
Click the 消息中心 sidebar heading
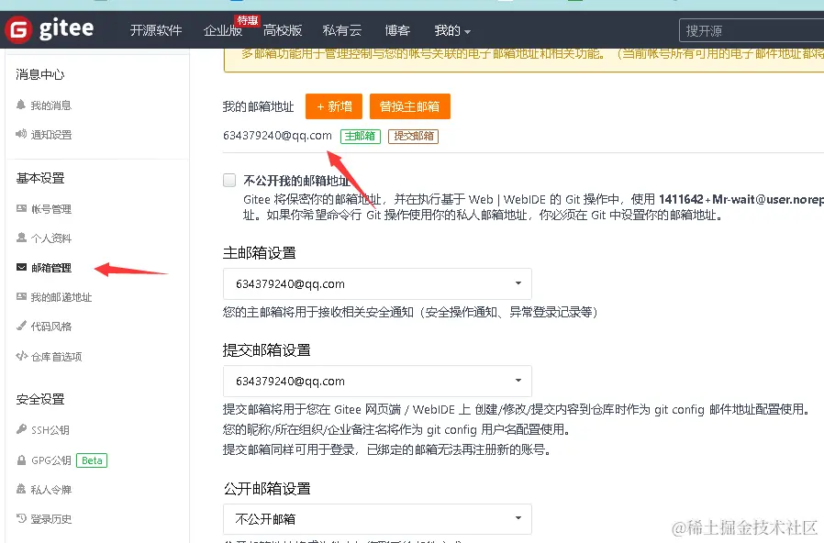40,74
